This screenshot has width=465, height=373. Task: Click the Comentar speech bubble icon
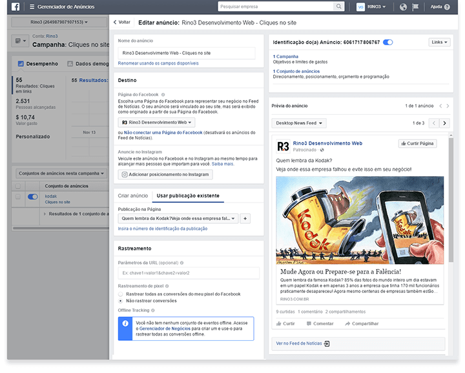309,324
